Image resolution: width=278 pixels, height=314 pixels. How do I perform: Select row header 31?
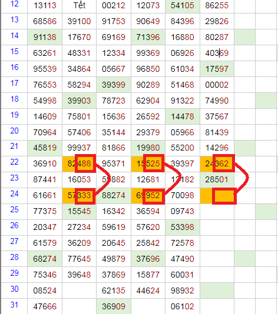pyautogui.click(x=14, y=306)
